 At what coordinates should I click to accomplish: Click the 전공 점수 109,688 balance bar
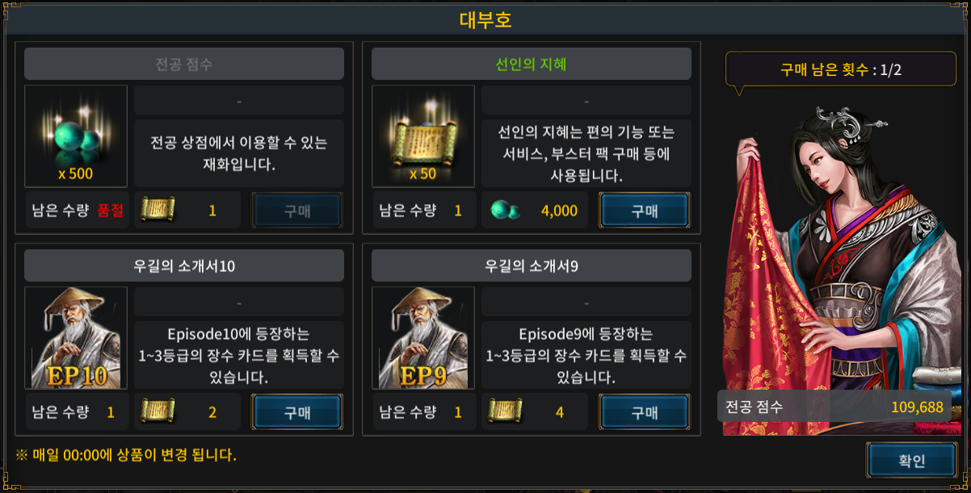pyautogui.click(x=834, y=407)
